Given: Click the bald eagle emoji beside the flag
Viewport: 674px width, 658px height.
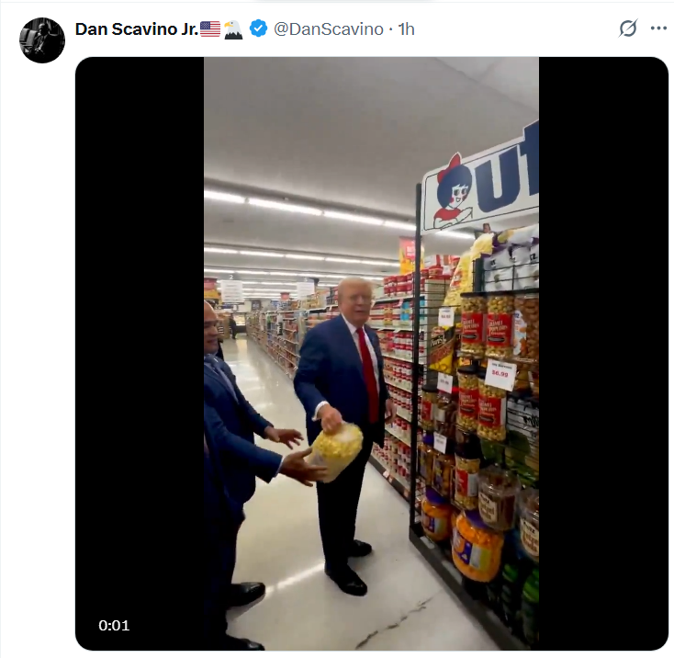Looking at the screenshot, I should point(233,29).
